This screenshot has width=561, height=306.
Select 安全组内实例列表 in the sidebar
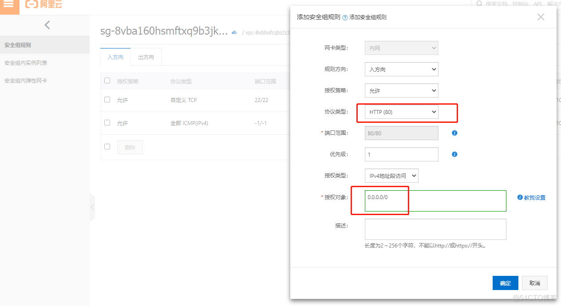point(45,63)
